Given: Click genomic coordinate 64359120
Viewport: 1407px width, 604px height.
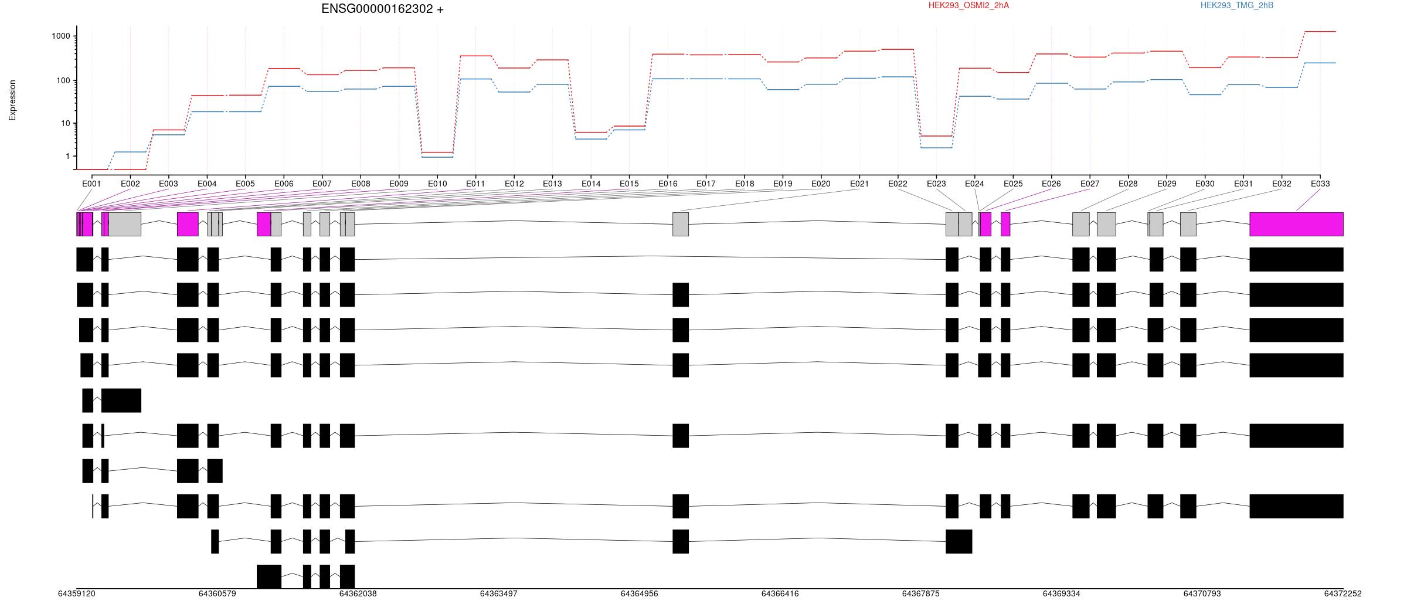Looking at the screenshot, I should coord(77,593).
